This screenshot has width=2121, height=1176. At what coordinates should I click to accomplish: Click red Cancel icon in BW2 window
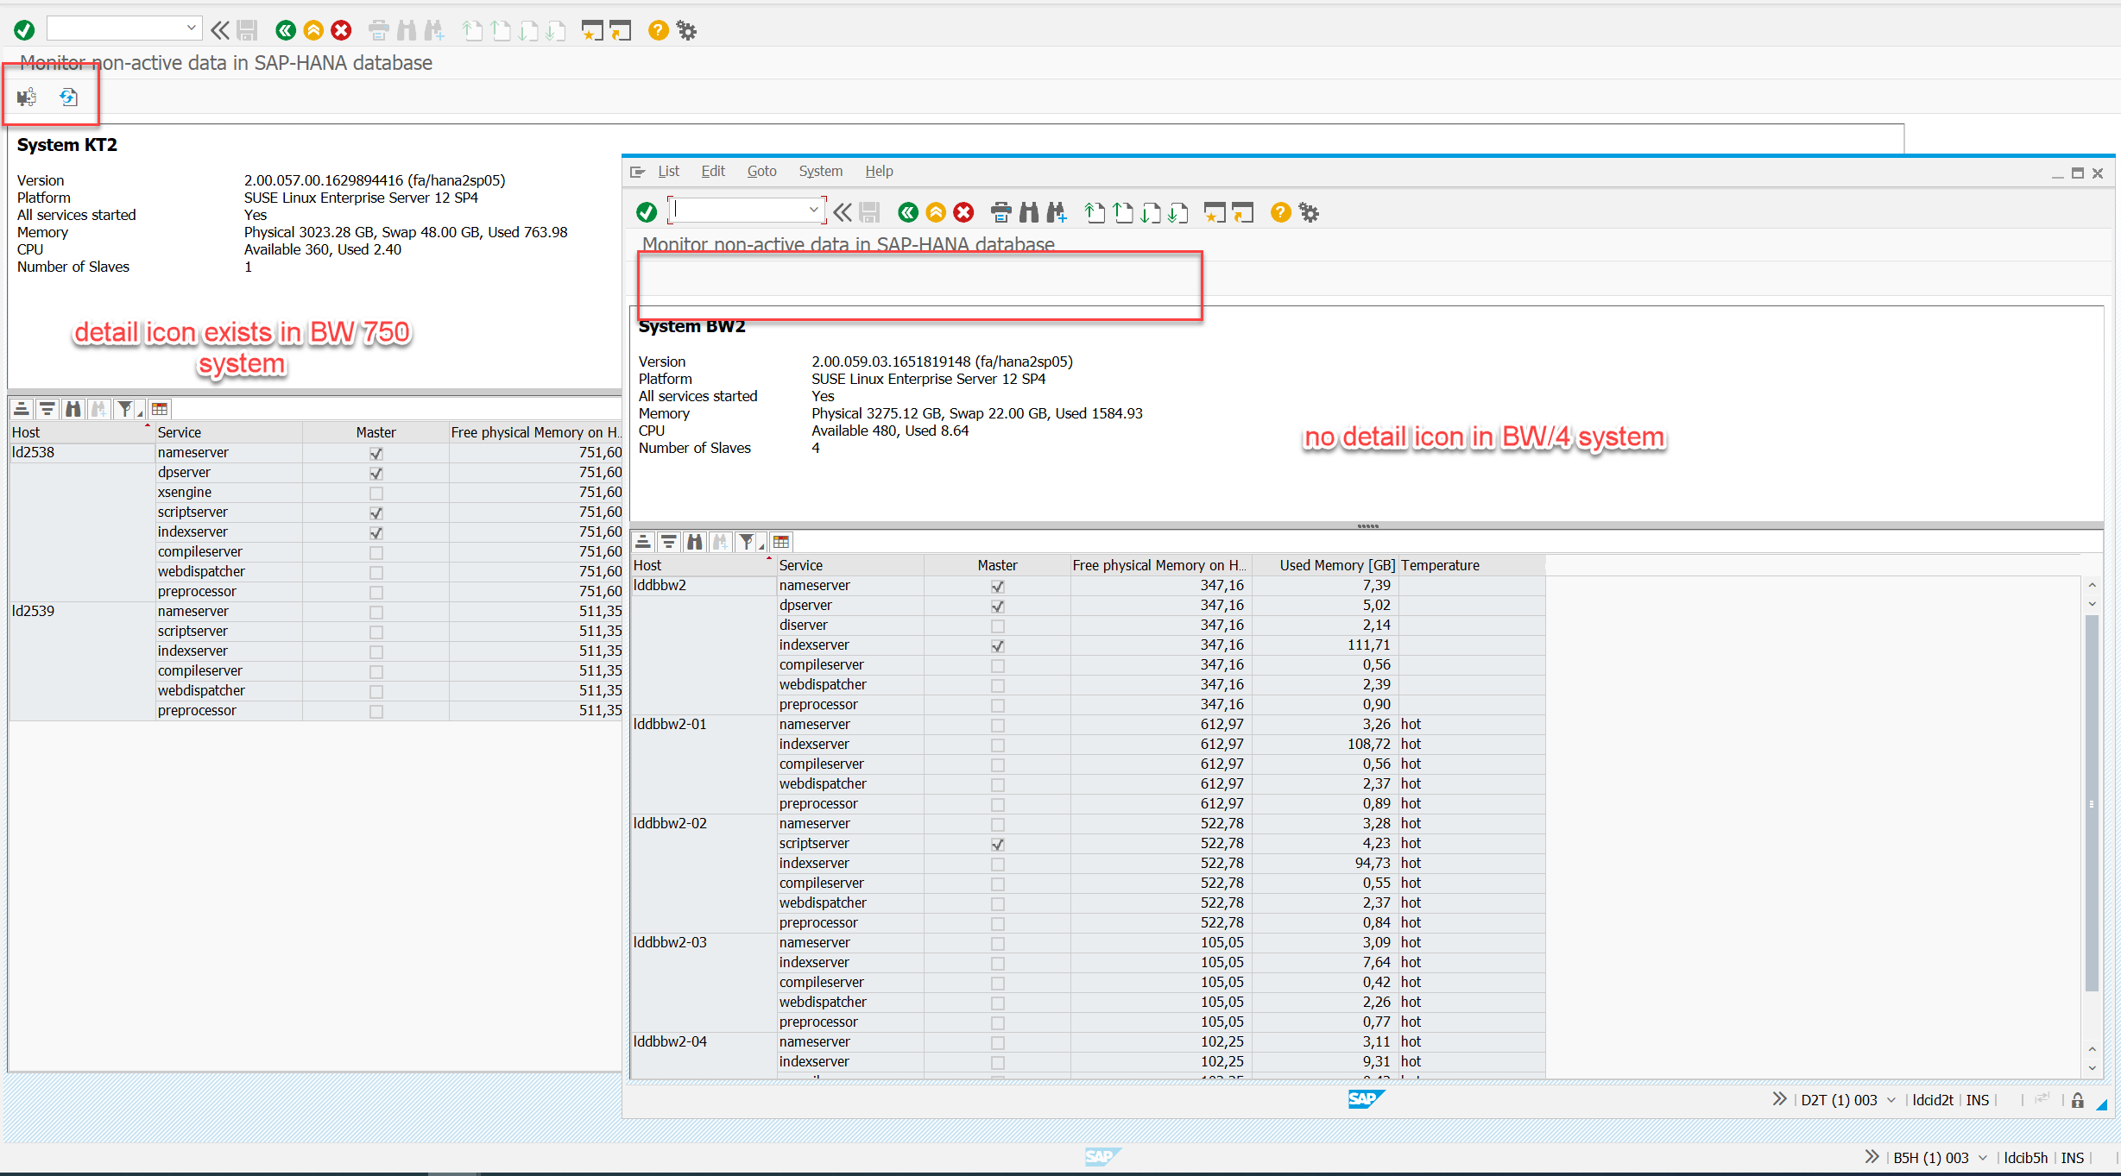[x=964, y=212]
